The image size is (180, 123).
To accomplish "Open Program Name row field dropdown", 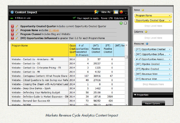I will (x=170, y=16).
